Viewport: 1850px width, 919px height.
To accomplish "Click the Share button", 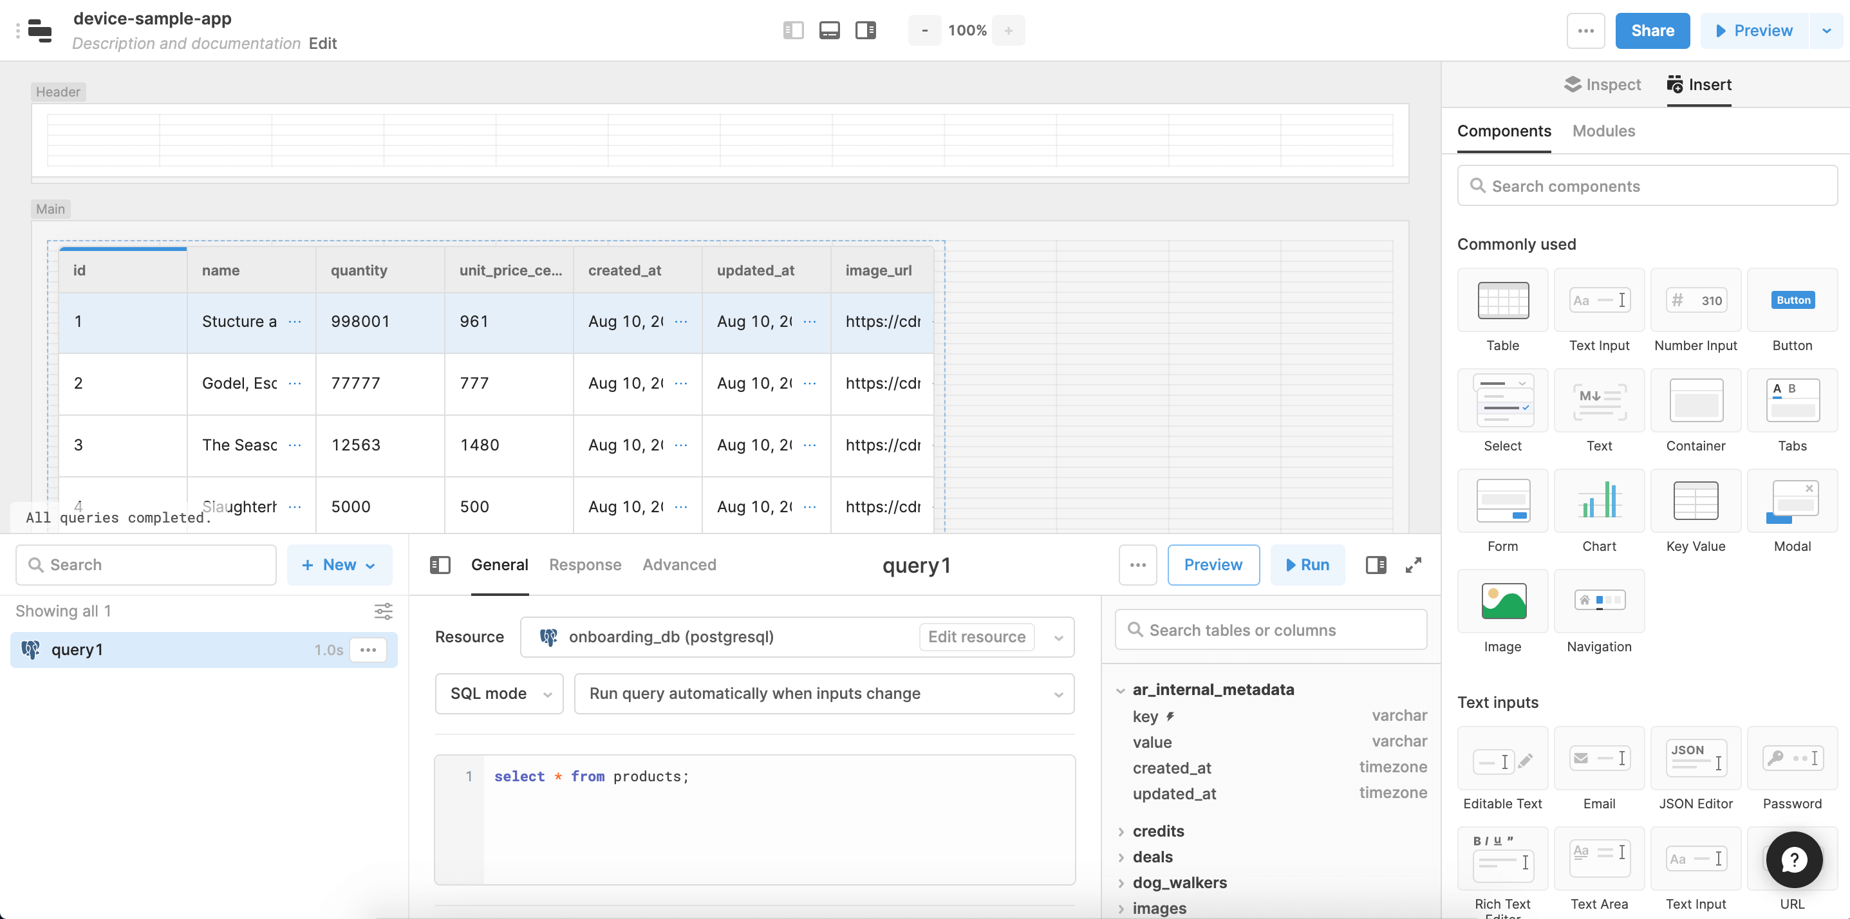I will tap(1652, 30).
